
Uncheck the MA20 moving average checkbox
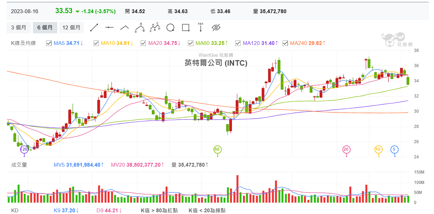143,43
